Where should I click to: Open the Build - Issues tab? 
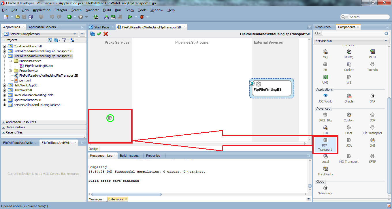coord(130,155)
